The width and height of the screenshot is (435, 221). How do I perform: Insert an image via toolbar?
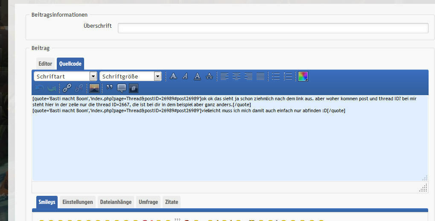pyautogui.click(x=94, y=88)
